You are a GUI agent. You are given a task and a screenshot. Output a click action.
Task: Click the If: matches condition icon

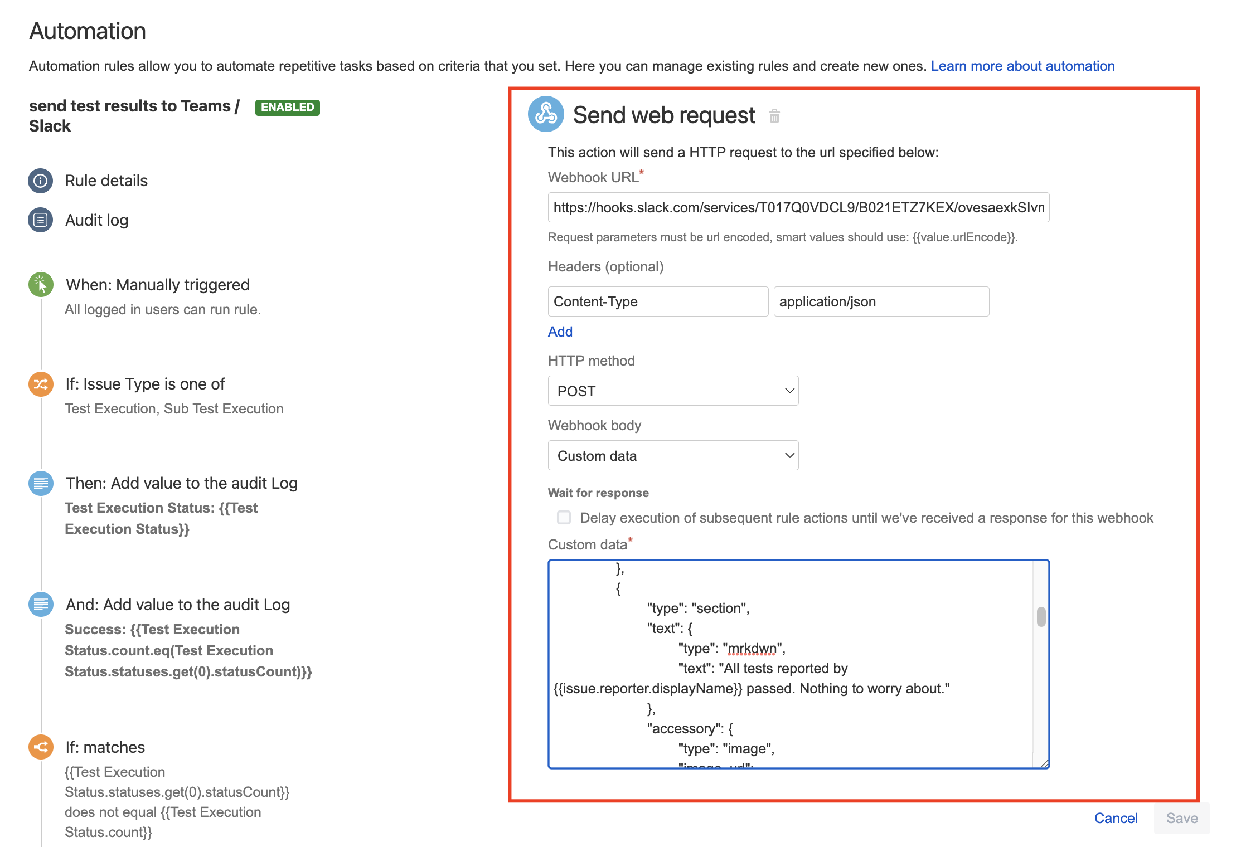point(41,747)
